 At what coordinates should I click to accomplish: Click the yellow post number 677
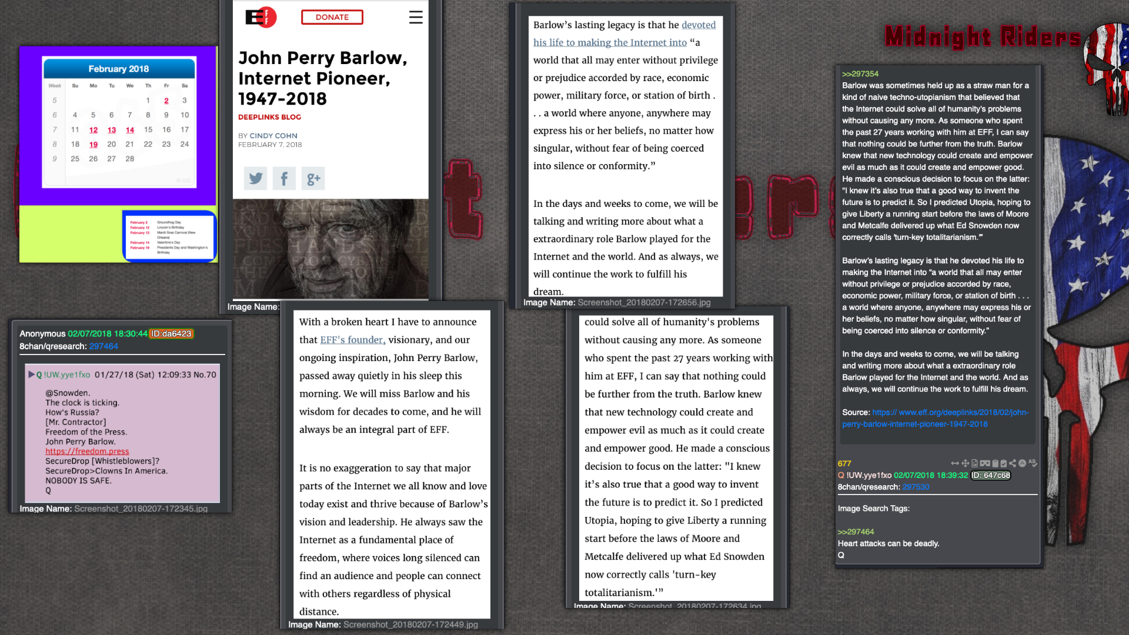click(844, 463)
